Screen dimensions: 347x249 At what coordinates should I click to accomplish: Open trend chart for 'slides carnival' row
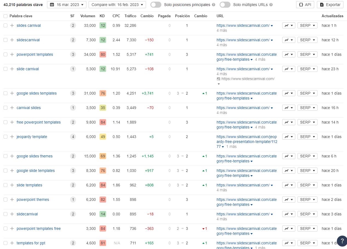(289, 25)
